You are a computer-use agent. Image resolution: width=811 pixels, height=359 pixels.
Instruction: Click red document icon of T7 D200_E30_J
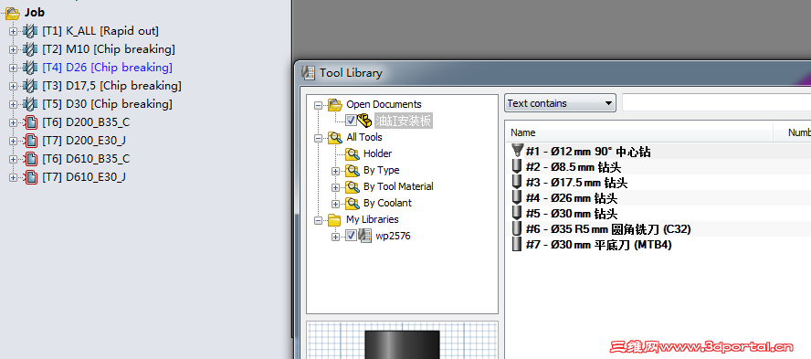coord(31,141)
